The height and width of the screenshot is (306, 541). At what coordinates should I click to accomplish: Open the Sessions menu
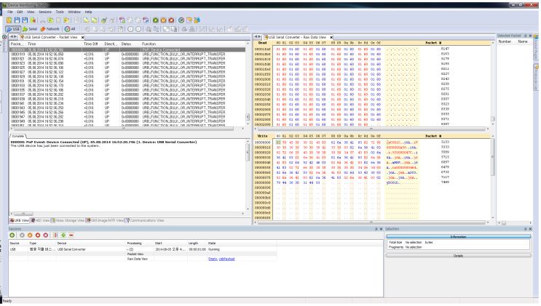(45, 12)
